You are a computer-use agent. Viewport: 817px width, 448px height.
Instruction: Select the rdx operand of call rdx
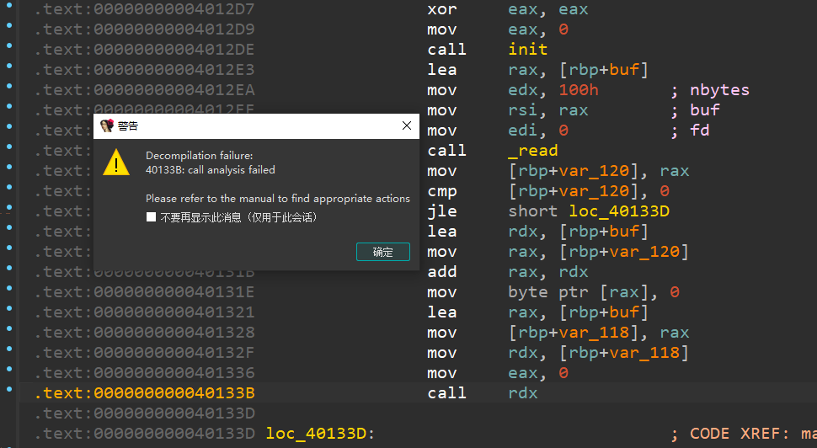[x=522, y=393]
